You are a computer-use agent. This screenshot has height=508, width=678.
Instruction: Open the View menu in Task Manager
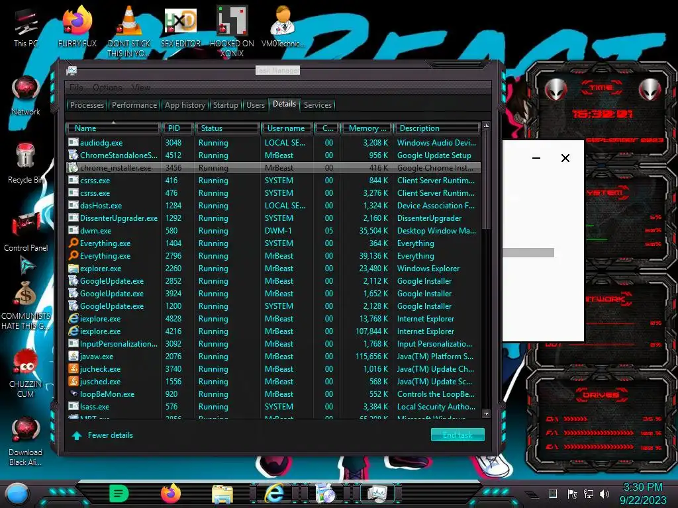(141, 87)
